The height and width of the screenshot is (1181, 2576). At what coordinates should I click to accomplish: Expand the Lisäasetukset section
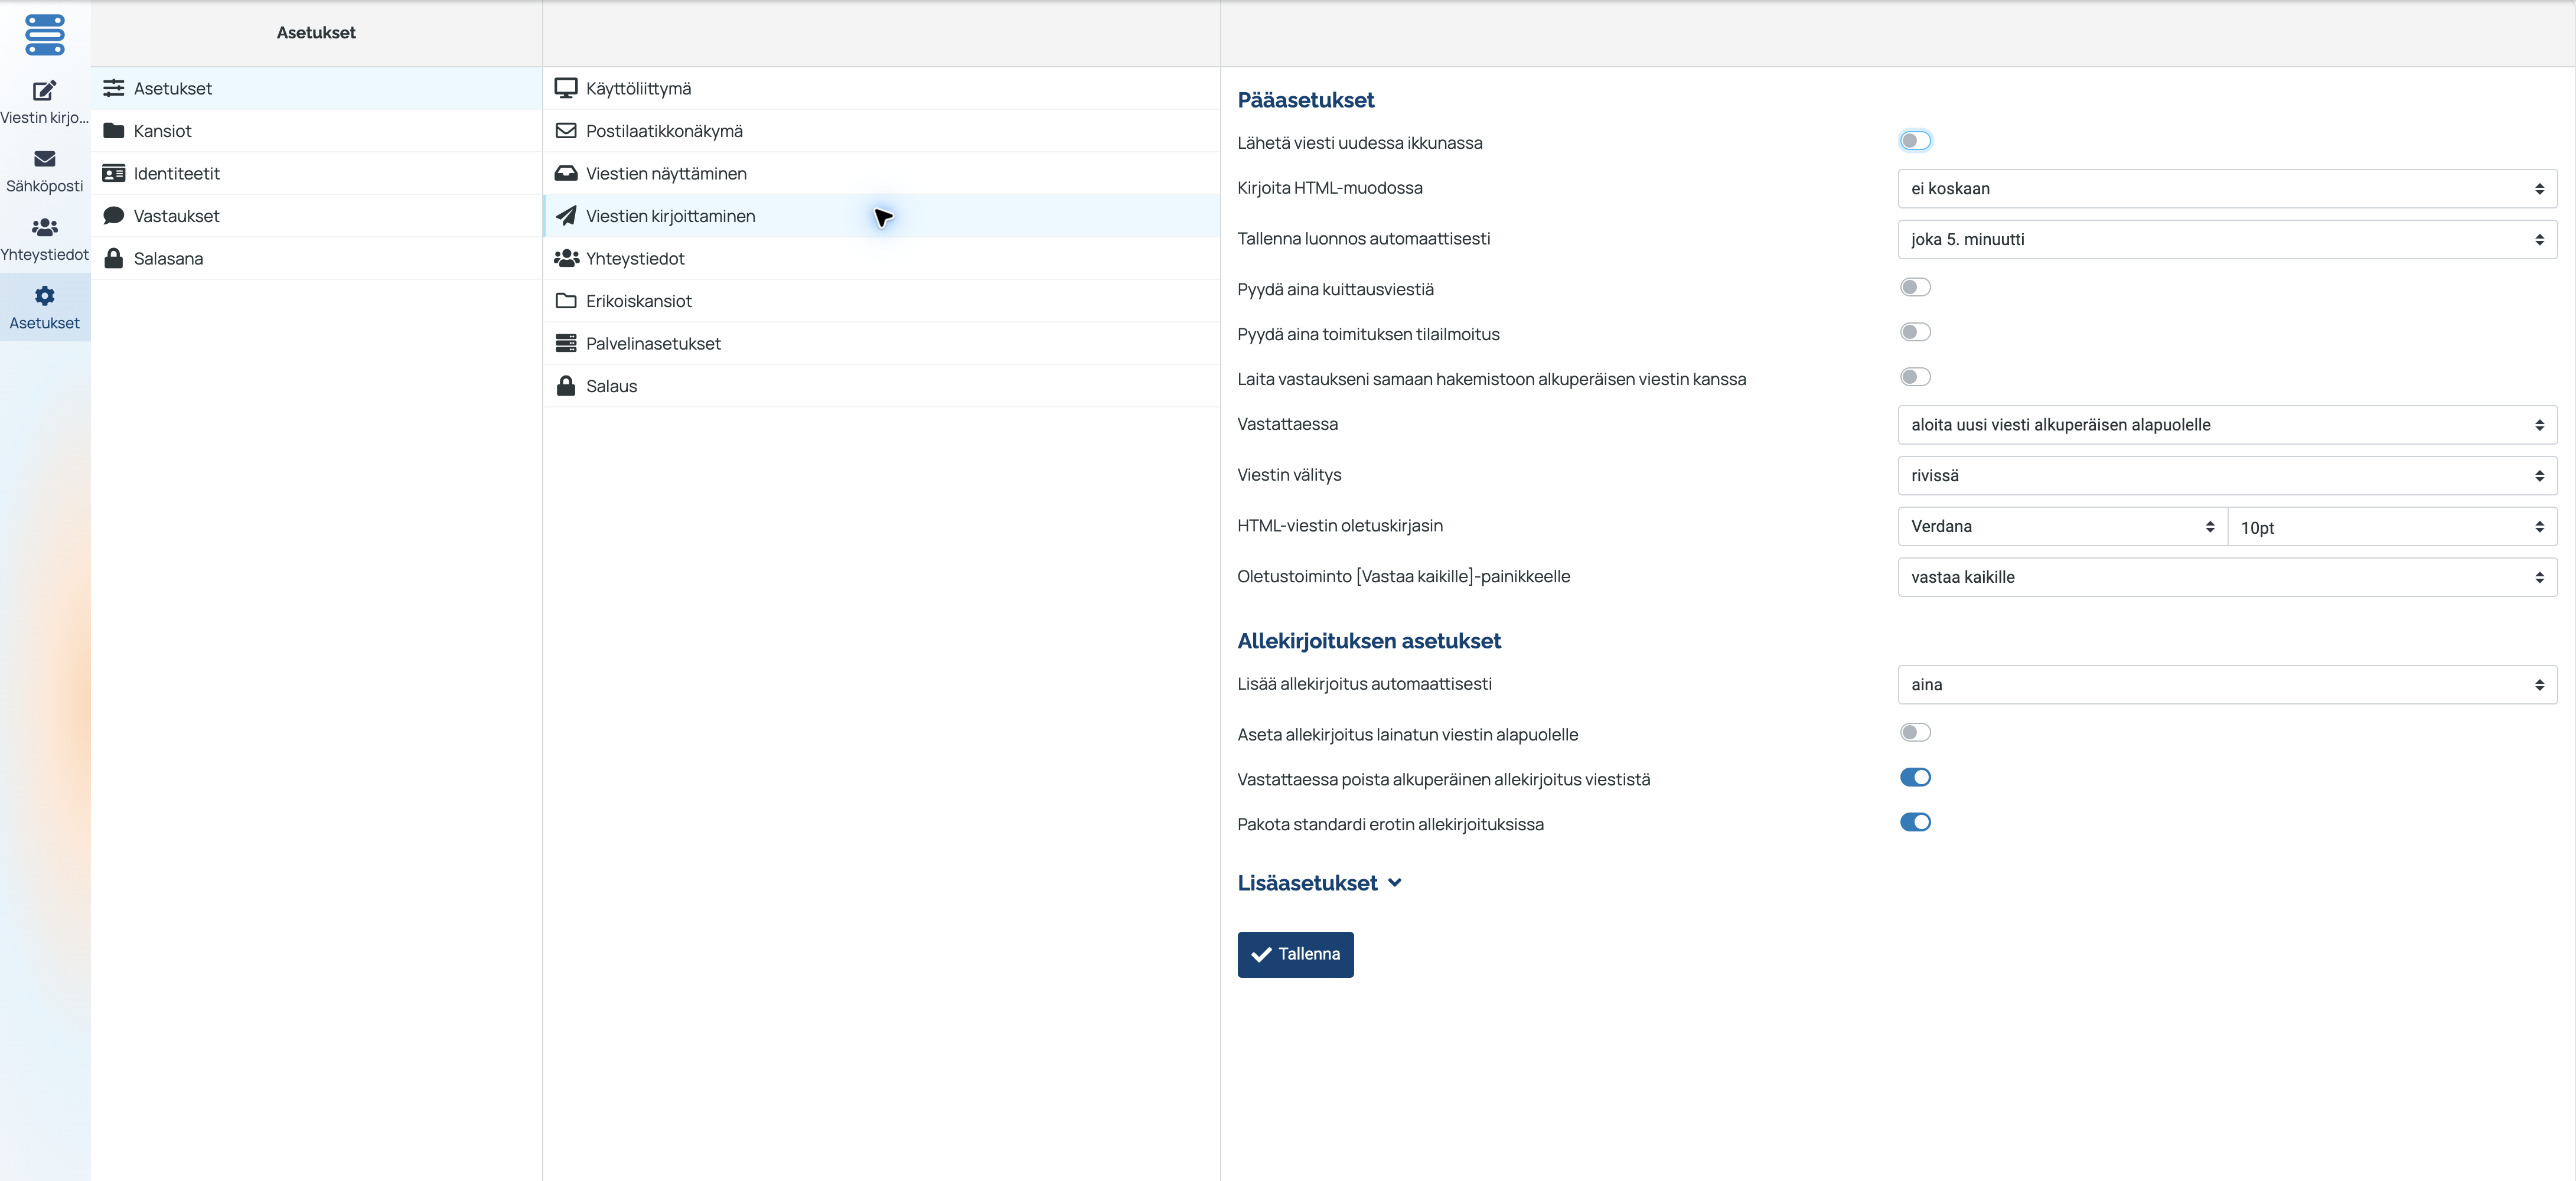[x=1319, y=883]
